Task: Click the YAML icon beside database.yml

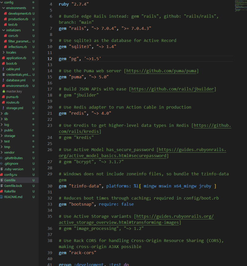Action: (3, 80)
